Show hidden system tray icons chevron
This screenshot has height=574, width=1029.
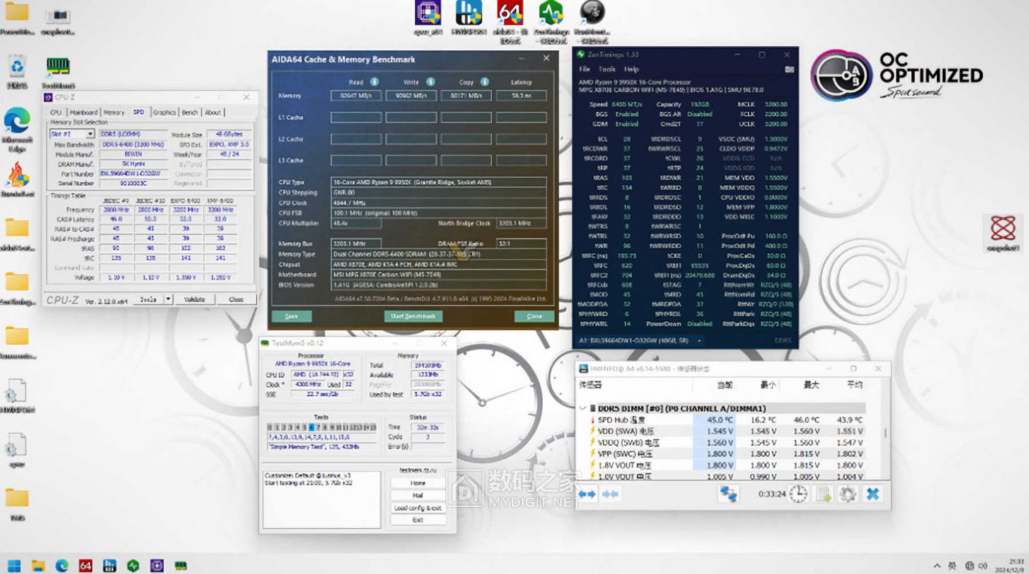point(938,566)
